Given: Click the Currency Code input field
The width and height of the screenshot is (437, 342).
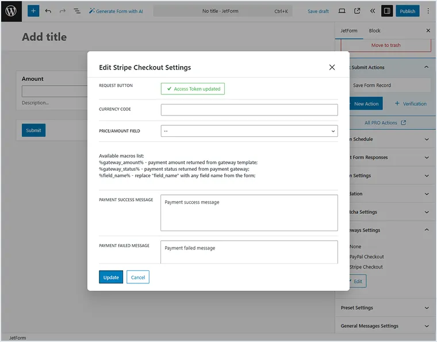Looking at the screenshot, I should point(249,110).
